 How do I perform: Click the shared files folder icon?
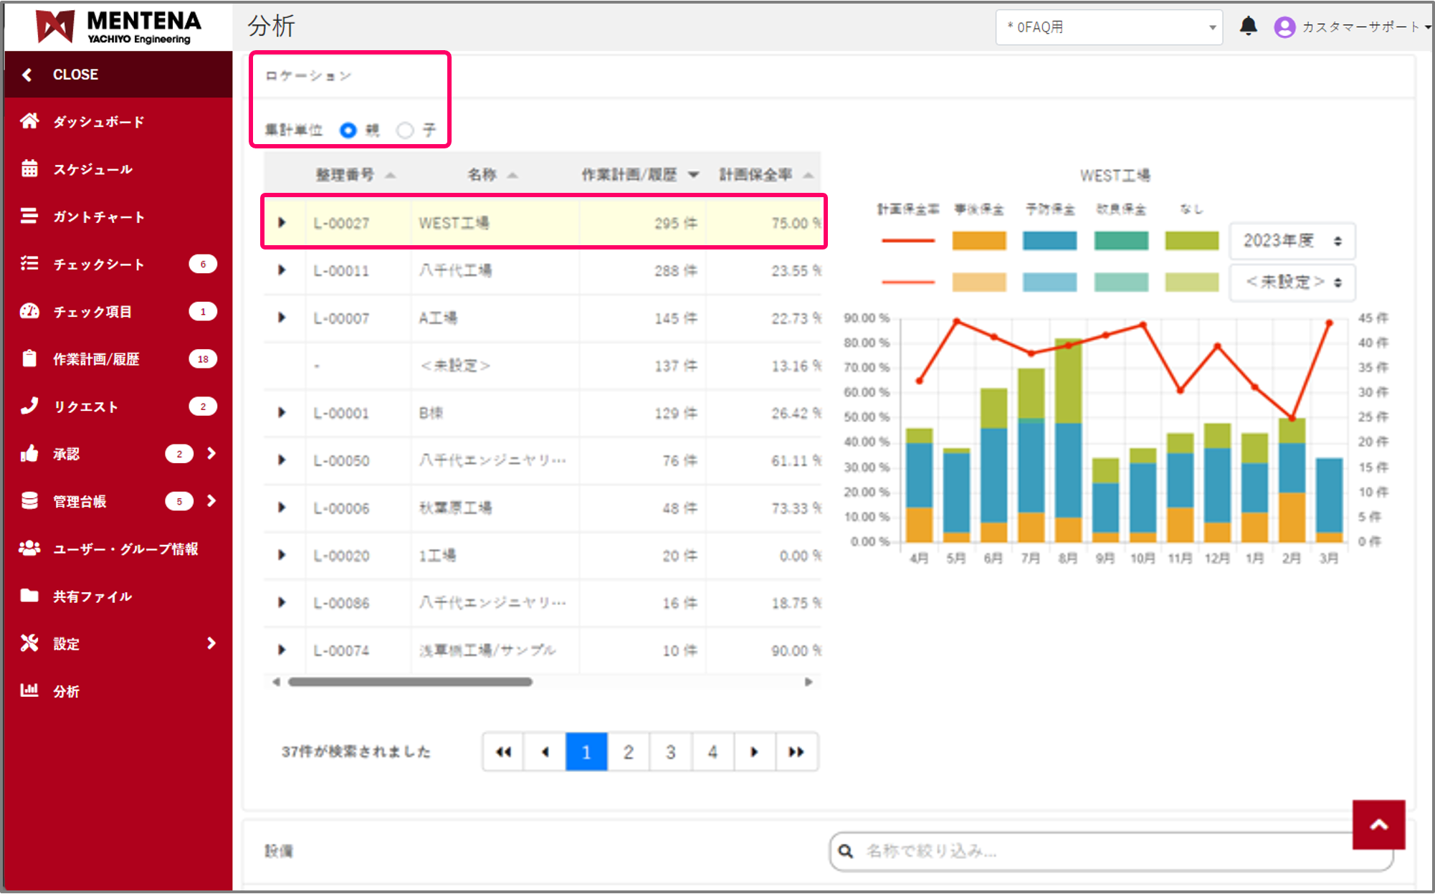(29, 596)
